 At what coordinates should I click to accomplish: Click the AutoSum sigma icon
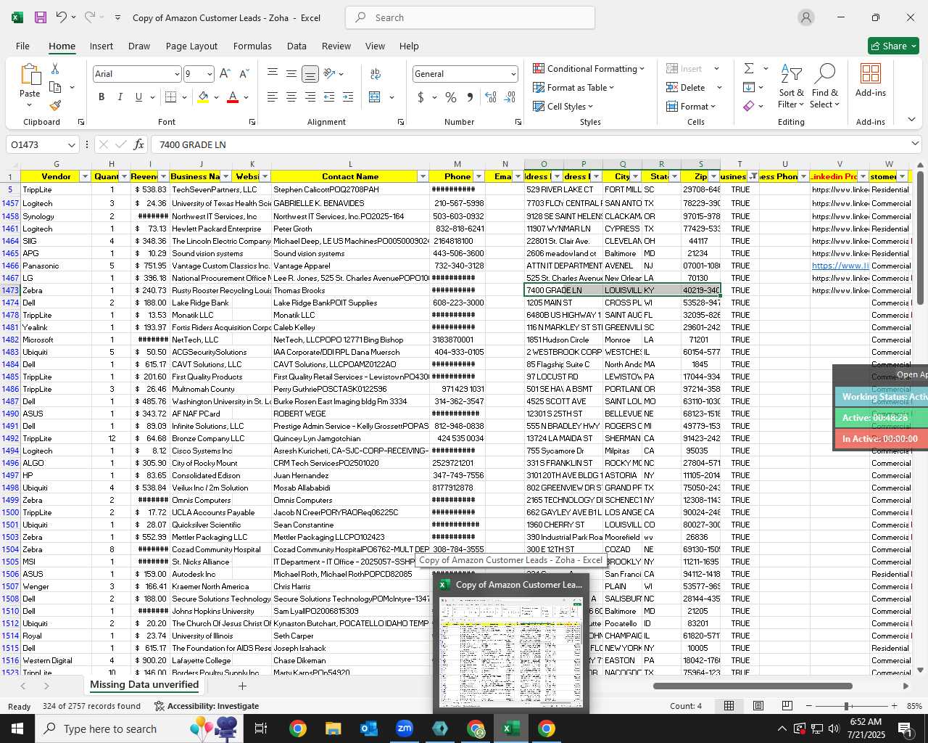tap(749, 68)
